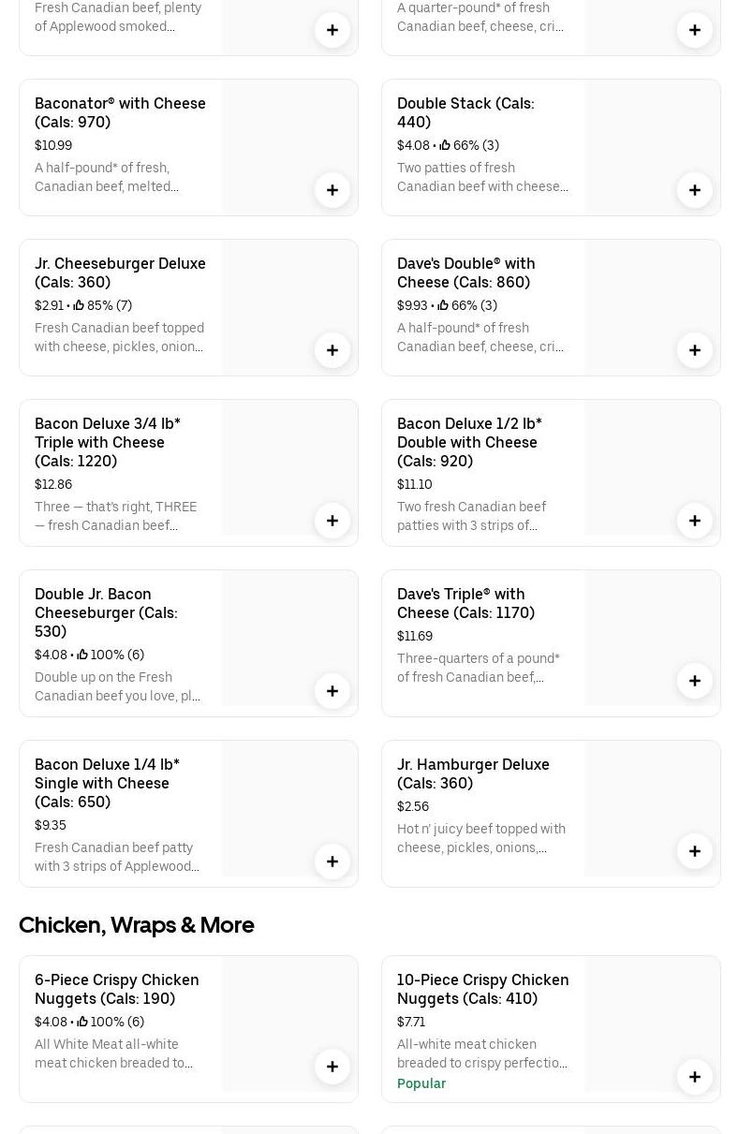Open 10-Piece Crispy Chicken Nuggets title
Screen dimensions: 753x1134
[482, 989]
